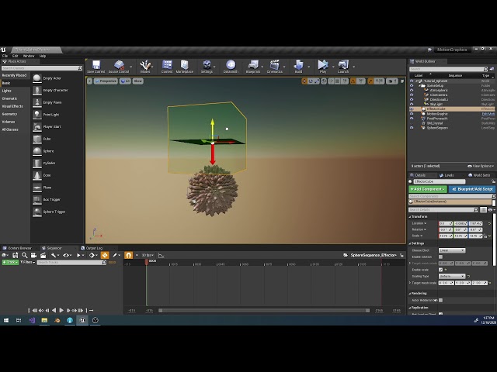Screen dimensions: 497x372
Task: Open the Help menu
Action: click(x=43, y=56)
